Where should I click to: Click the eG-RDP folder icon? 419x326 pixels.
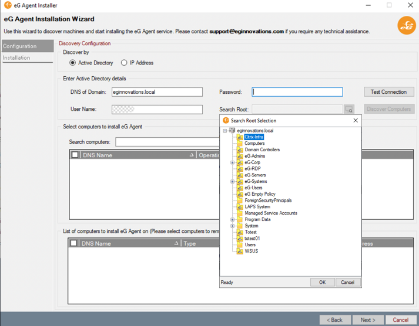click(x=240, y=169)
